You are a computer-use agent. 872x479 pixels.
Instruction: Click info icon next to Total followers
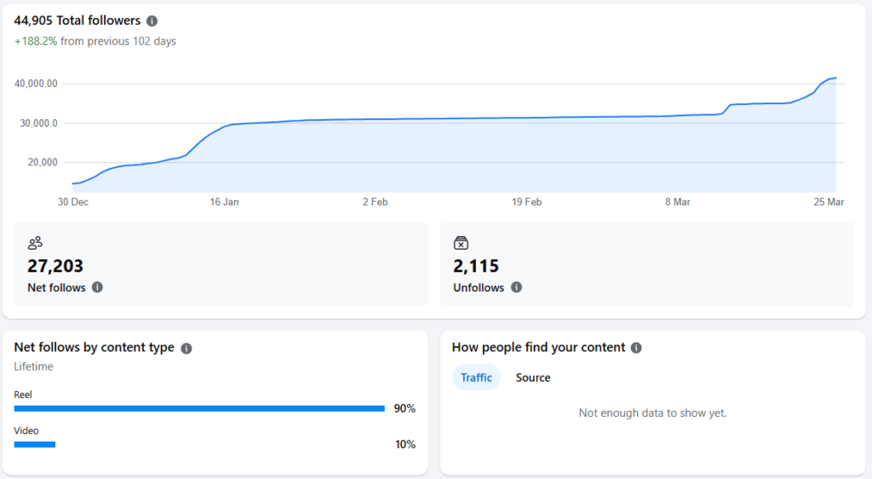tap(152, 20)
